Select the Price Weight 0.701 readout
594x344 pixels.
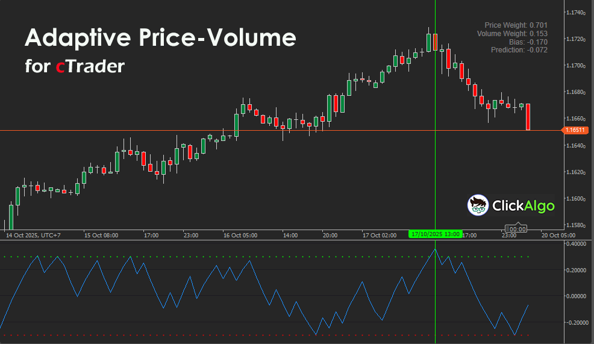[x=516, y=25]
